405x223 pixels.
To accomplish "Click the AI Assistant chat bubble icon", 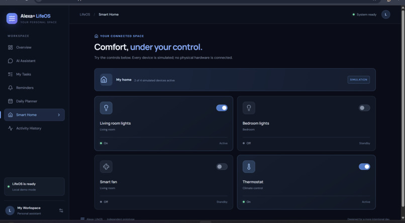I will [11, 61].
